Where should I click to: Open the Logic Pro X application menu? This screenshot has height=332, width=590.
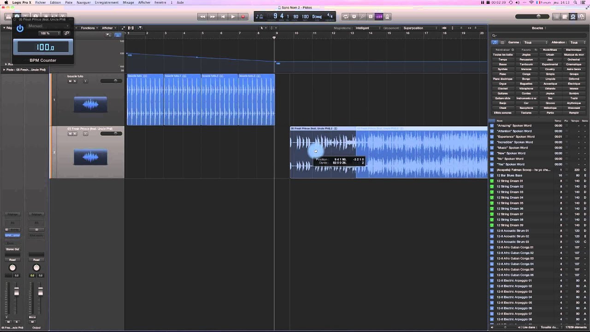[x=22, y=2]
